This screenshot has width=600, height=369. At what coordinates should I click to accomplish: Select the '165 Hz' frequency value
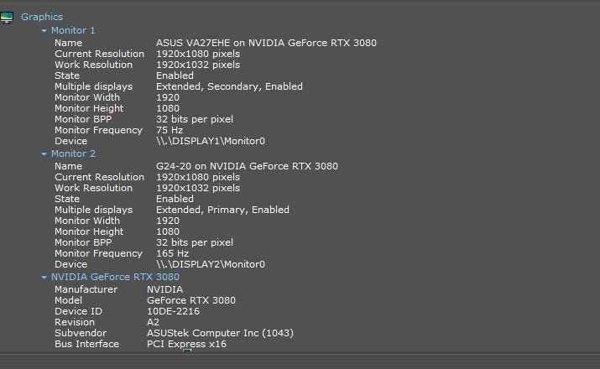pyautogui.click(x=173, y=253)
